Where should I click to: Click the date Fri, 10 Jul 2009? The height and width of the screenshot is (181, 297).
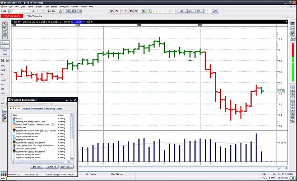286,174
